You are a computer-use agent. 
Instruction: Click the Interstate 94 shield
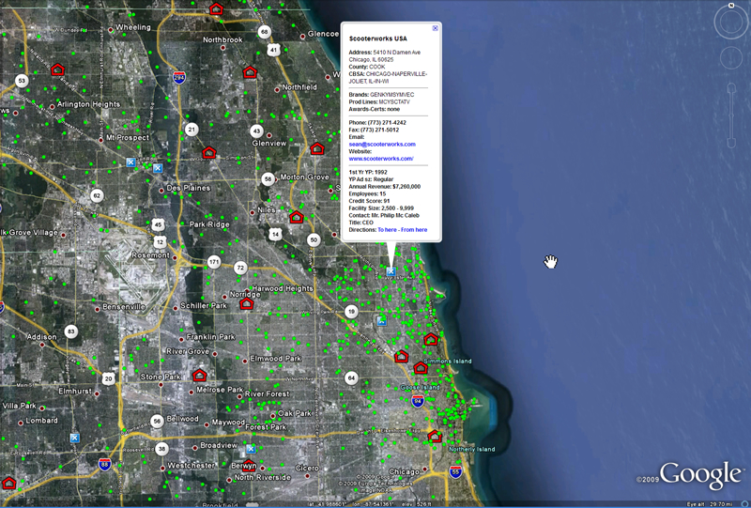(418, 401)
